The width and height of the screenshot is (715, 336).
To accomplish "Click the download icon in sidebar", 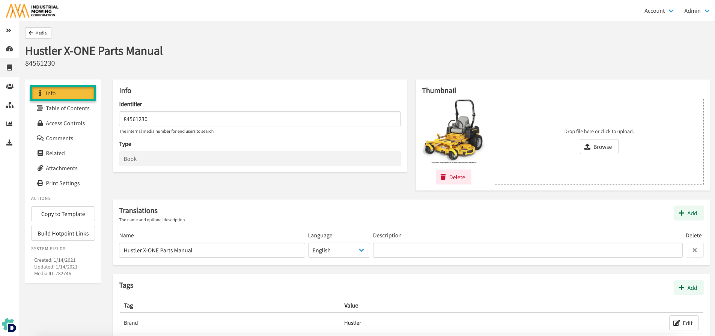I will pyautogui.click(x=9, y=142).
